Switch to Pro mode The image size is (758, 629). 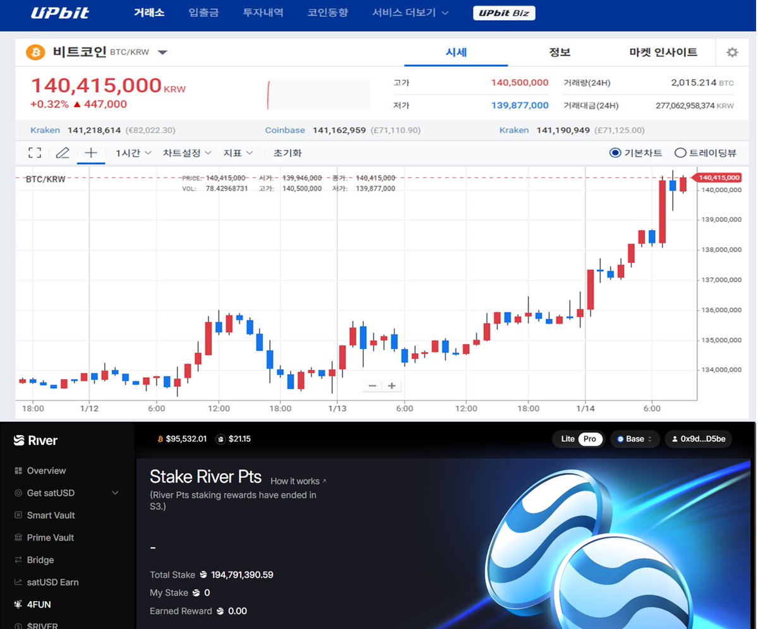point(590,439)
